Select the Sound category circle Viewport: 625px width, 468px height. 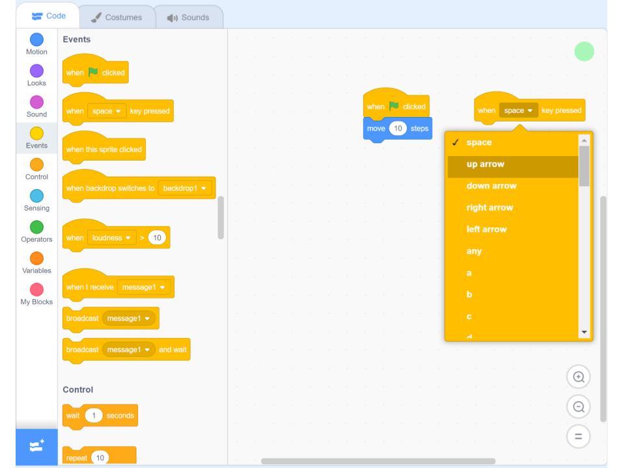(36, 102)
